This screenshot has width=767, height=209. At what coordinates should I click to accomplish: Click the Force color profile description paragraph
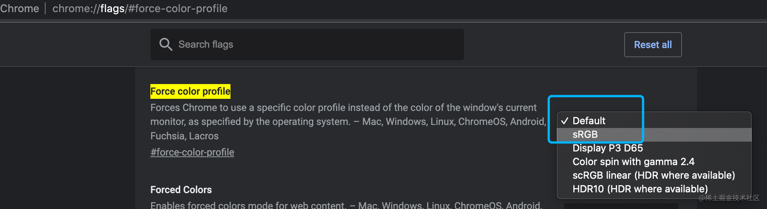pos(348,122)
